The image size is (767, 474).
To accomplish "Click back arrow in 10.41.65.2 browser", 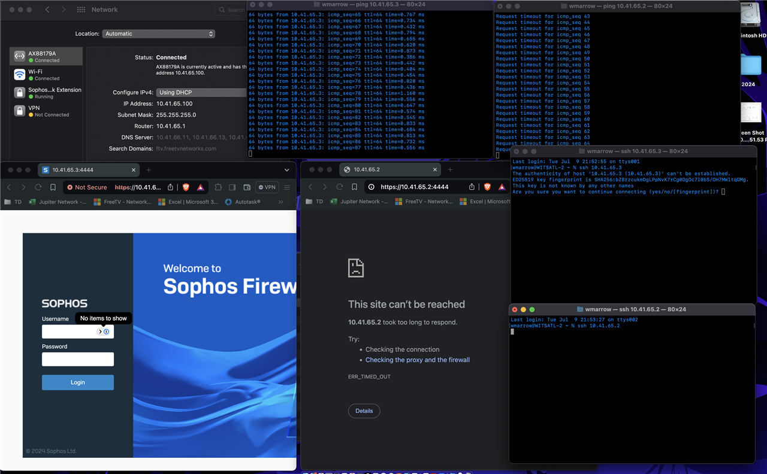I will click(310, 187).
